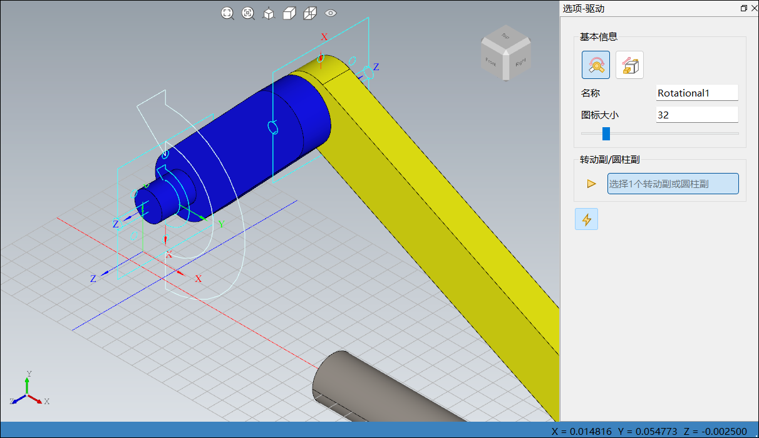Select the translational drive type icon

coord(629,65)
